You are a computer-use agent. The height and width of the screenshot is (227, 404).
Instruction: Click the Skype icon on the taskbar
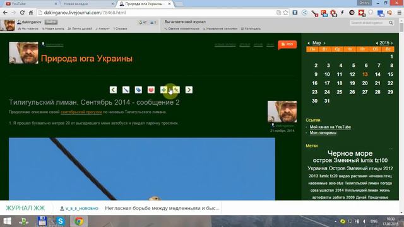pyautogui.click(x=61, y=221)
